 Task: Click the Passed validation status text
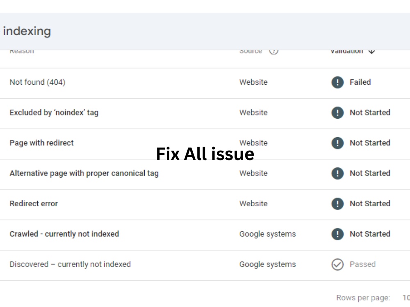[363, 264]
